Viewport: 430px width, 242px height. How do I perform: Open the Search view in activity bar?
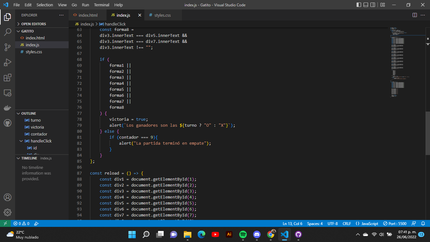tap(8, 32)
